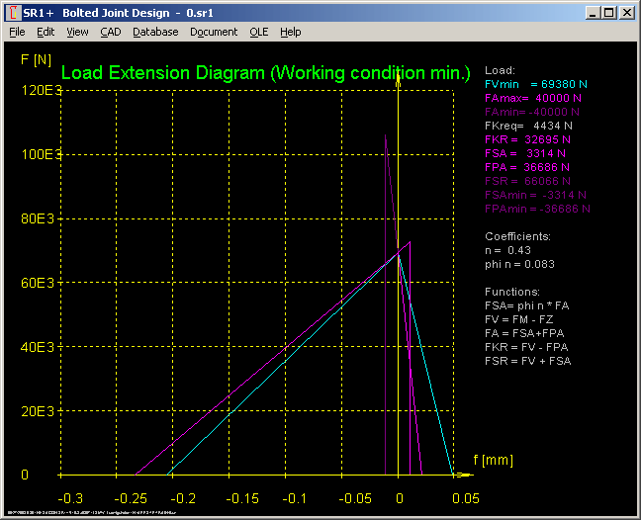Viewport: 641px width, 520px height.
Task: Open the Edit menu
Action: [46, 32]
